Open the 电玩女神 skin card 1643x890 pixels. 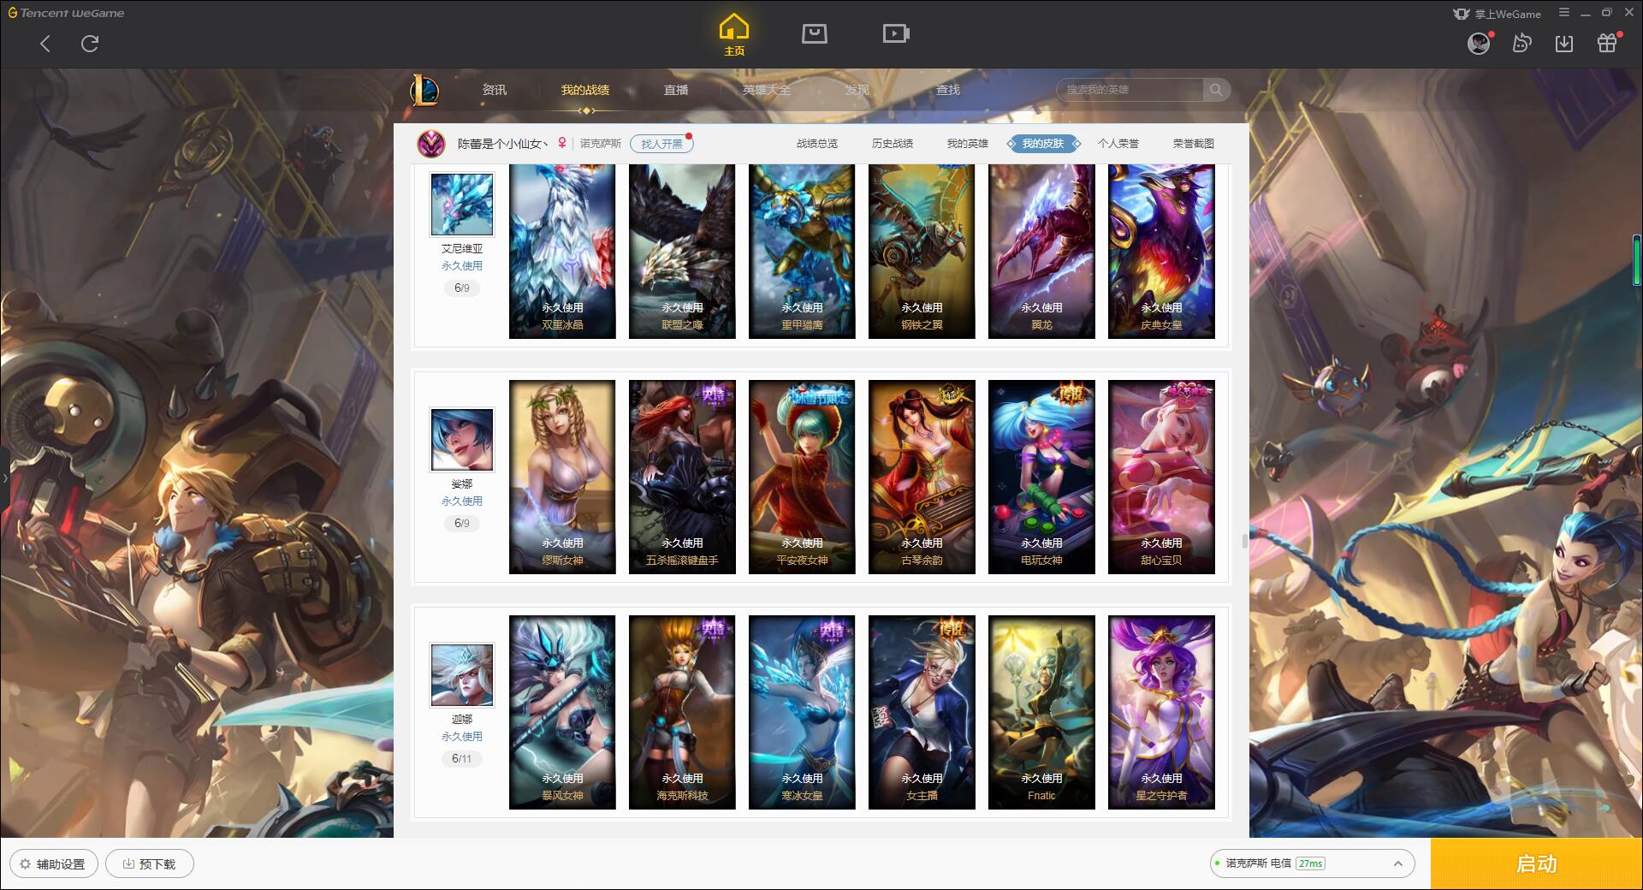coord(1041,477)
